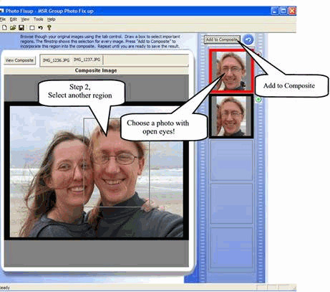Click the square selection box toolbar icon
The height and width of the screenshot is (292, 330).
[31, 28]
